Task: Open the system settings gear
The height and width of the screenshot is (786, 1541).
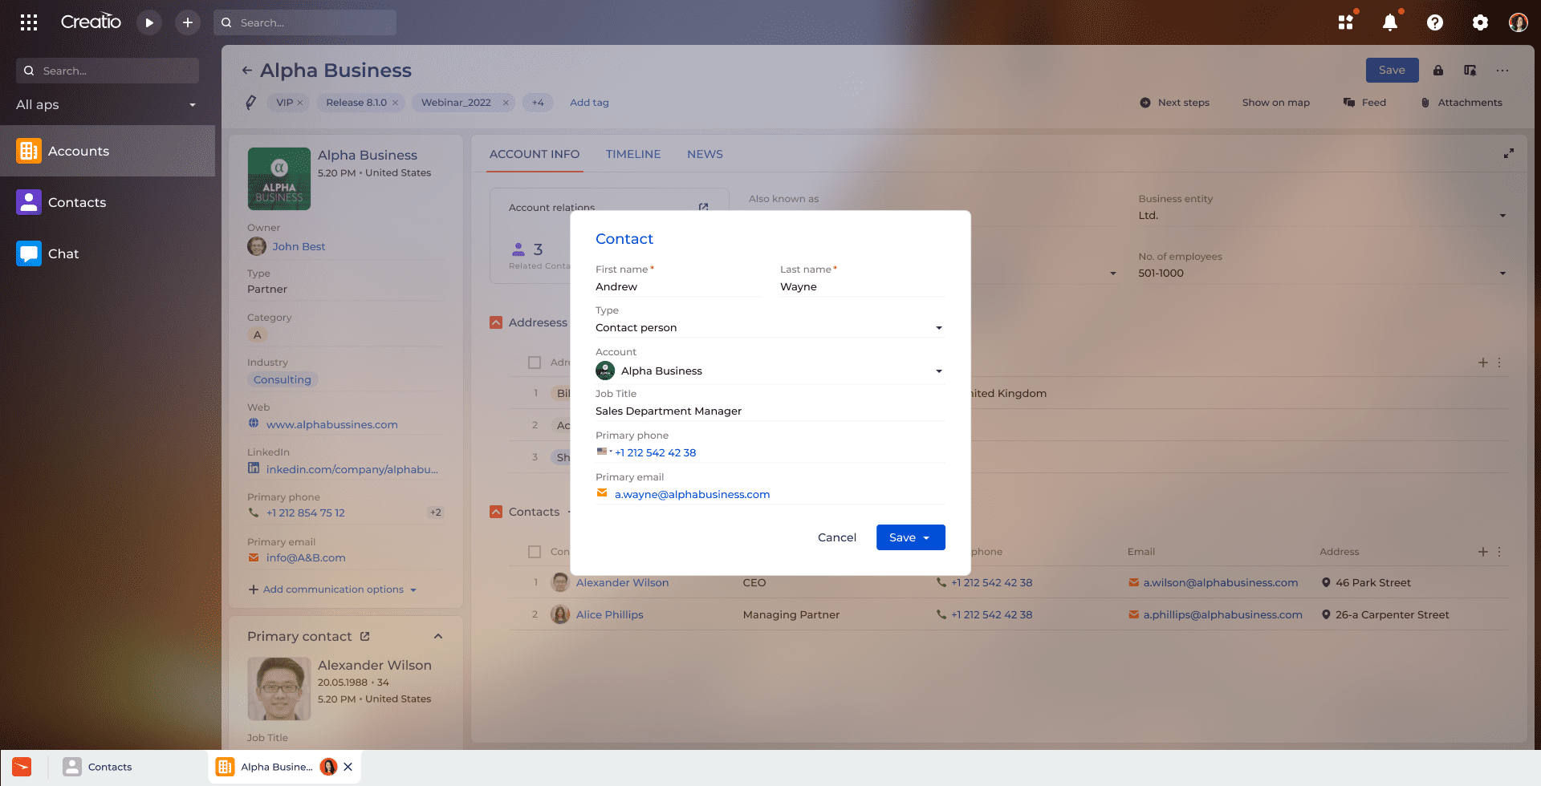Action: coord(1480,22)
